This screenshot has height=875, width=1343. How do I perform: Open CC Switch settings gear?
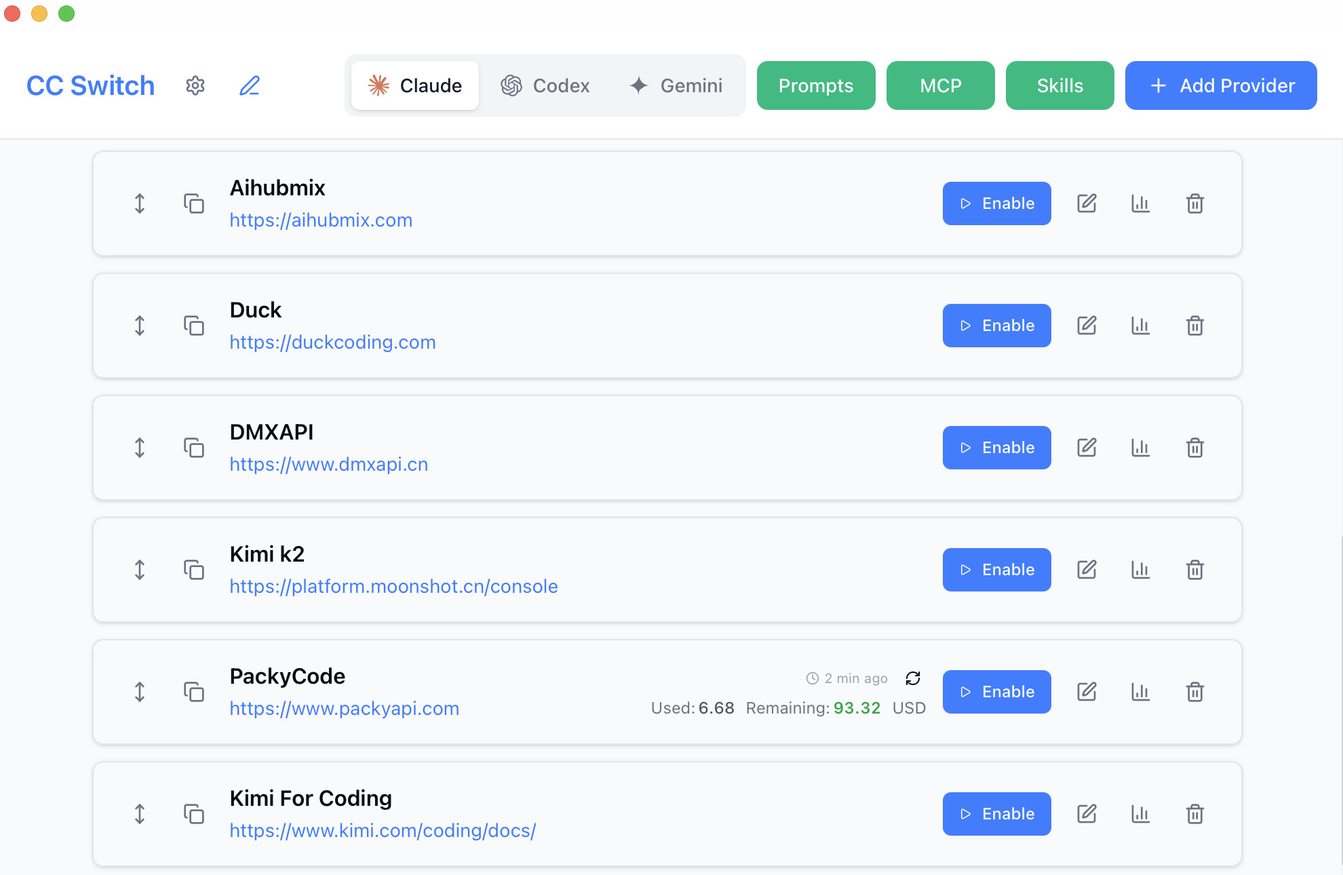(x=195, y=85)
